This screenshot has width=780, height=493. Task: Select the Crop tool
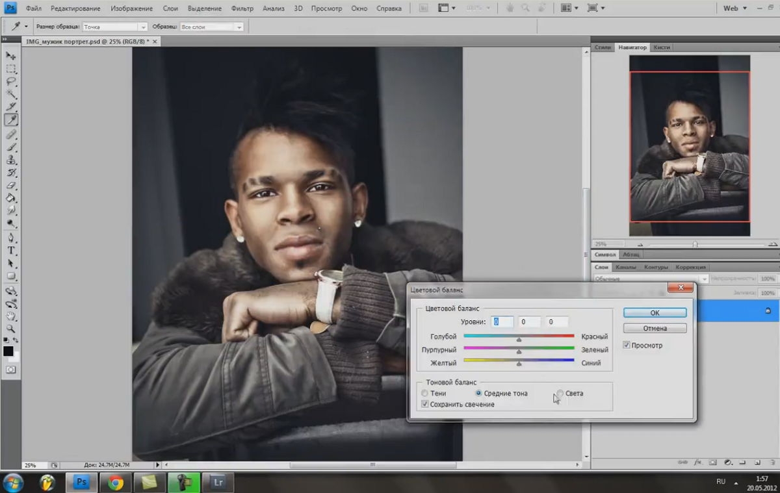tap(11, 107)
